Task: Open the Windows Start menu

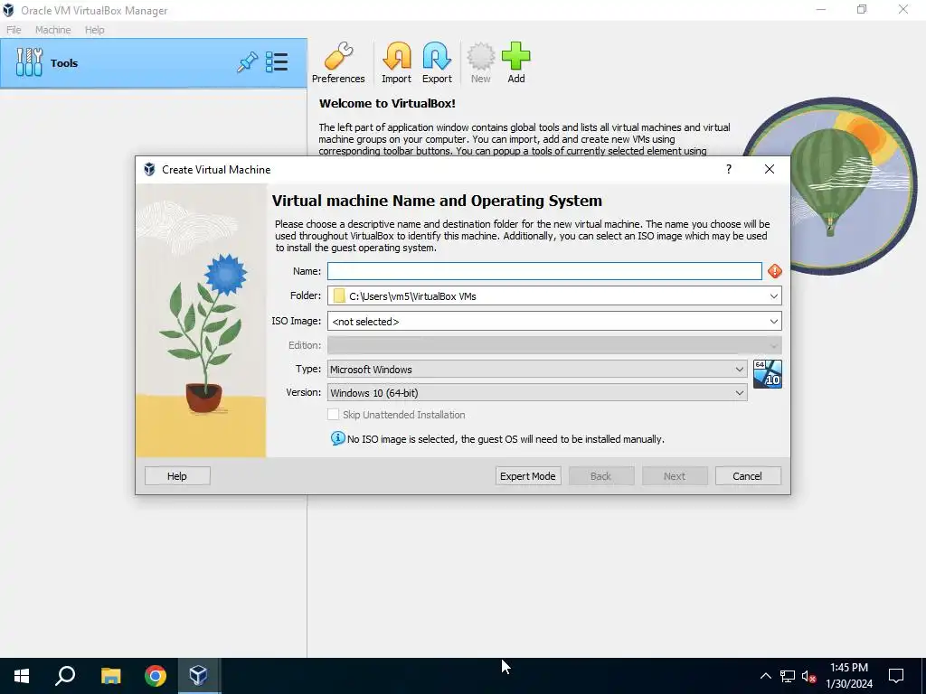Action: click(x=22, y=676)
